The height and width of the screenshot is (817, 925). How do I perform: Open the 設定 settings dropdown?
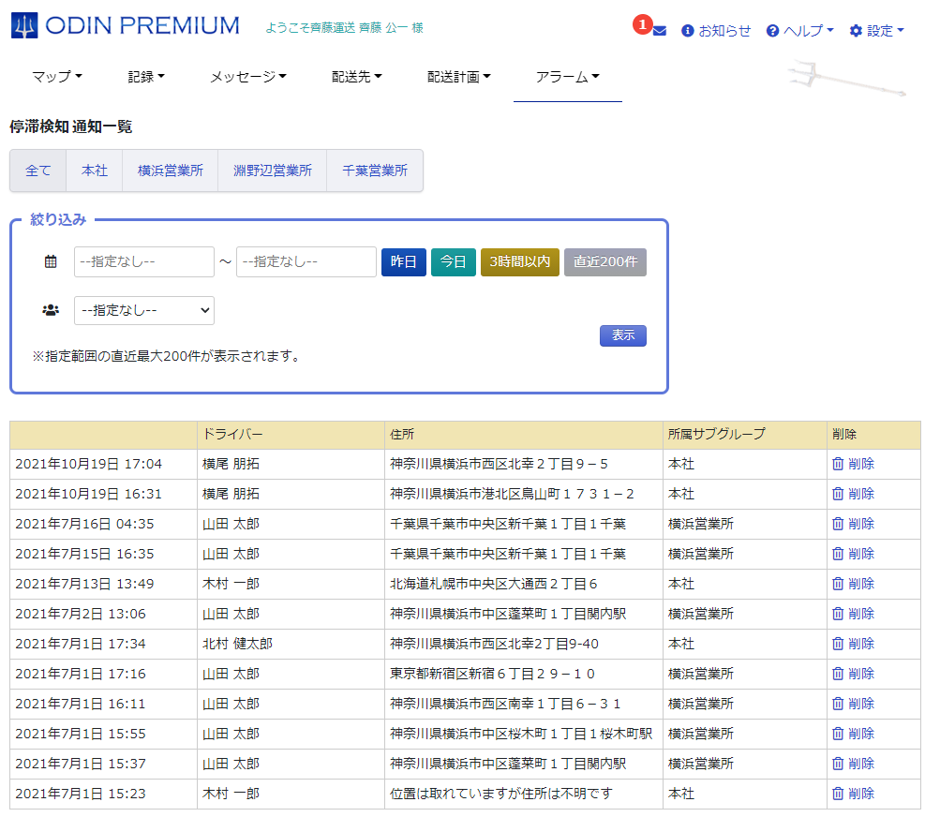tap(876, 31)
